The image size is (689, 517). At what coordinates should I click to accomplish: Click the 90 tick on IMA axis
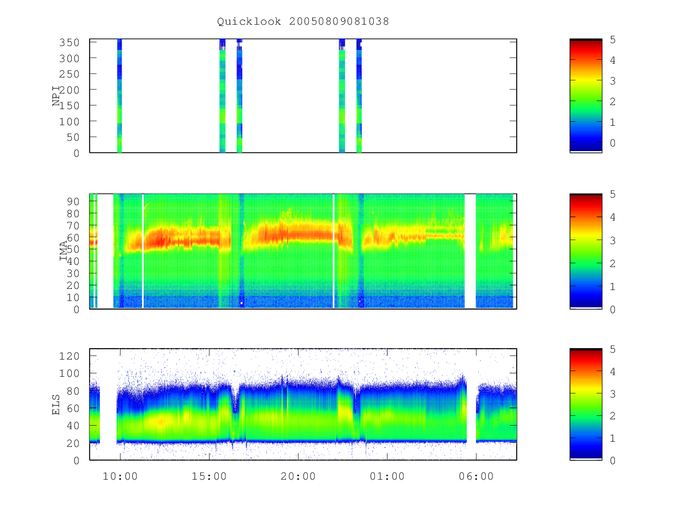(74, 201)
